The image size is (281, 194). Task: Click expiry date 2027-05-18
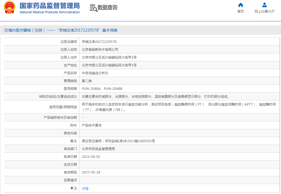[x=91, y=172]
